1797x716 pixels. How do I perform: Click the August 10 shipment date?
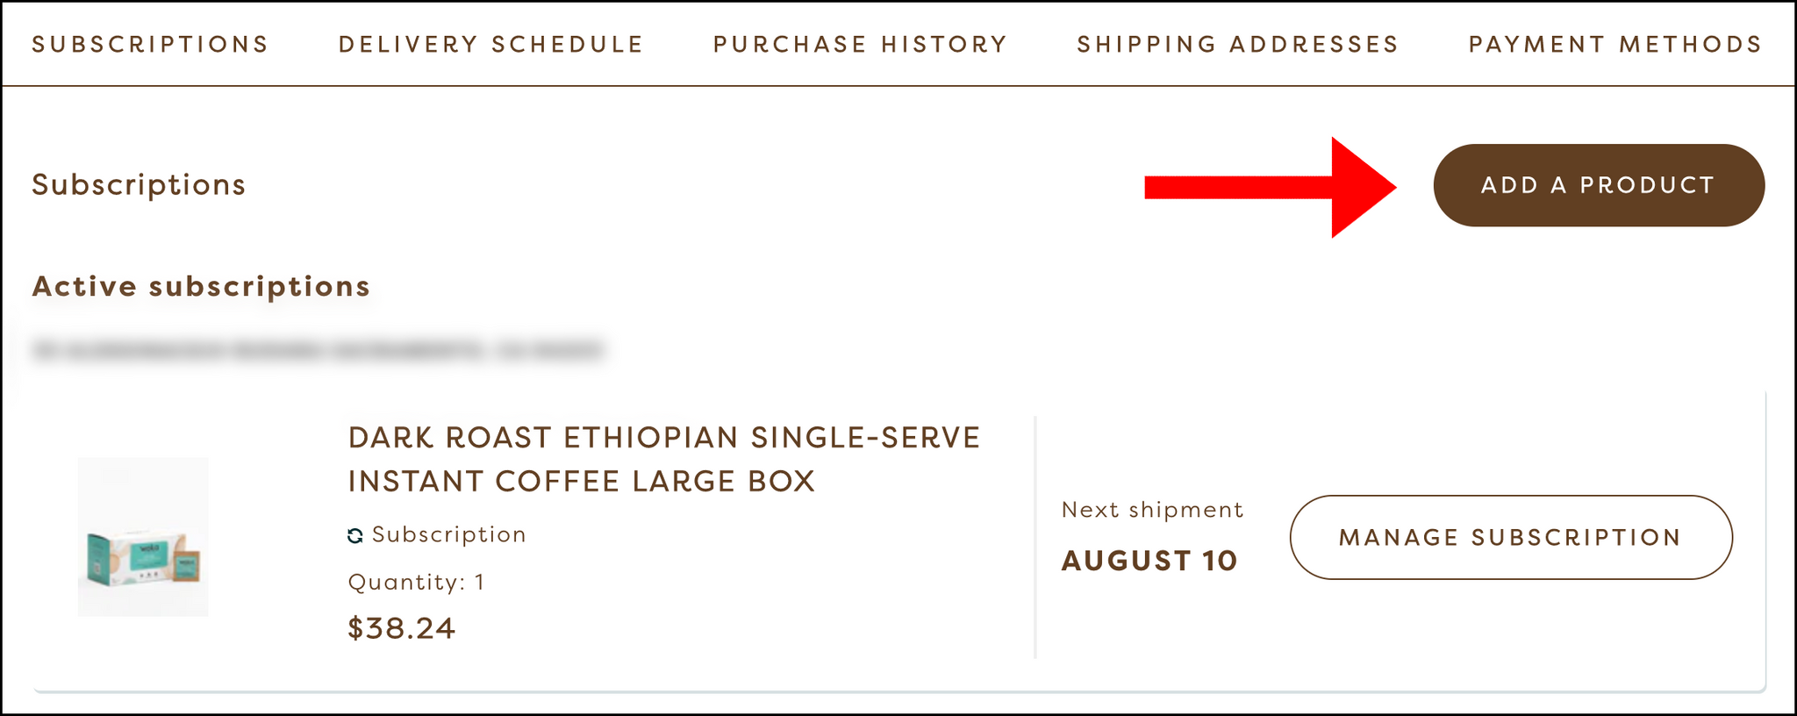click(1149, 560)
